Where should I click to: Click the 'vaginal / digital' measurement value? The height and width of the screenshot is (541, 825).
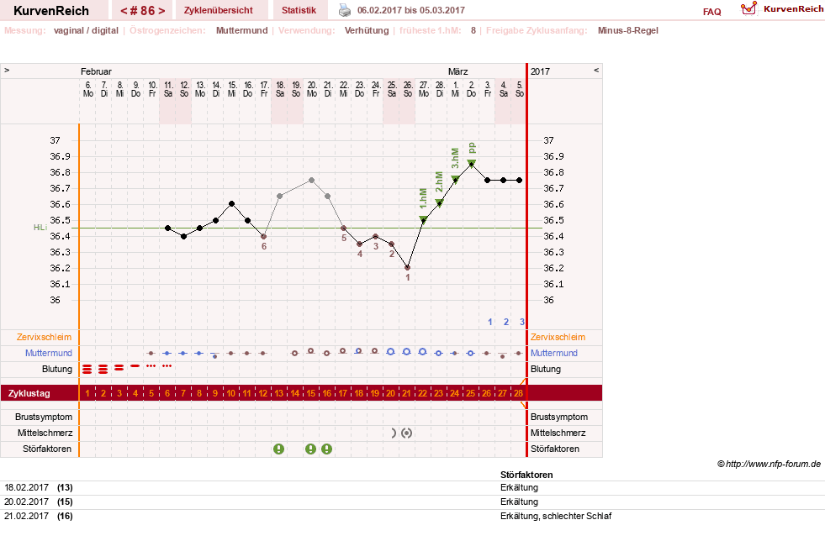(86, 30)
